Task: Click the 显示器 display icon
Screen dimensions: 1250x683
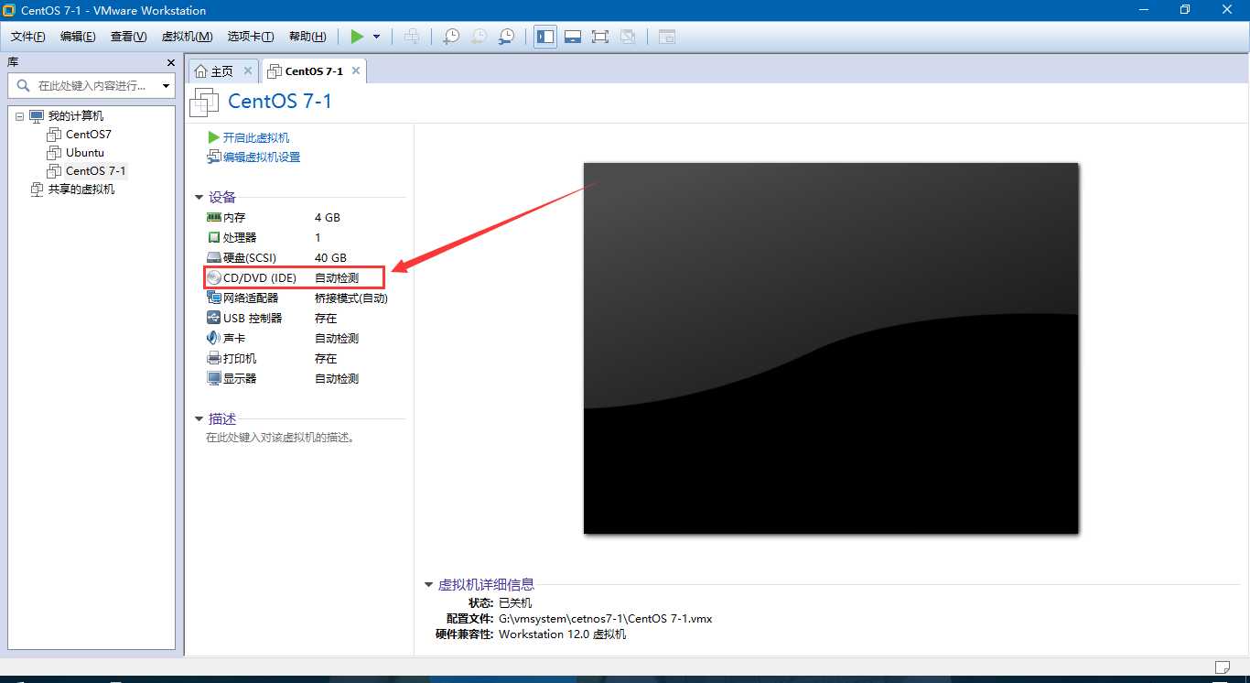Action: click(x=214, y=378)
